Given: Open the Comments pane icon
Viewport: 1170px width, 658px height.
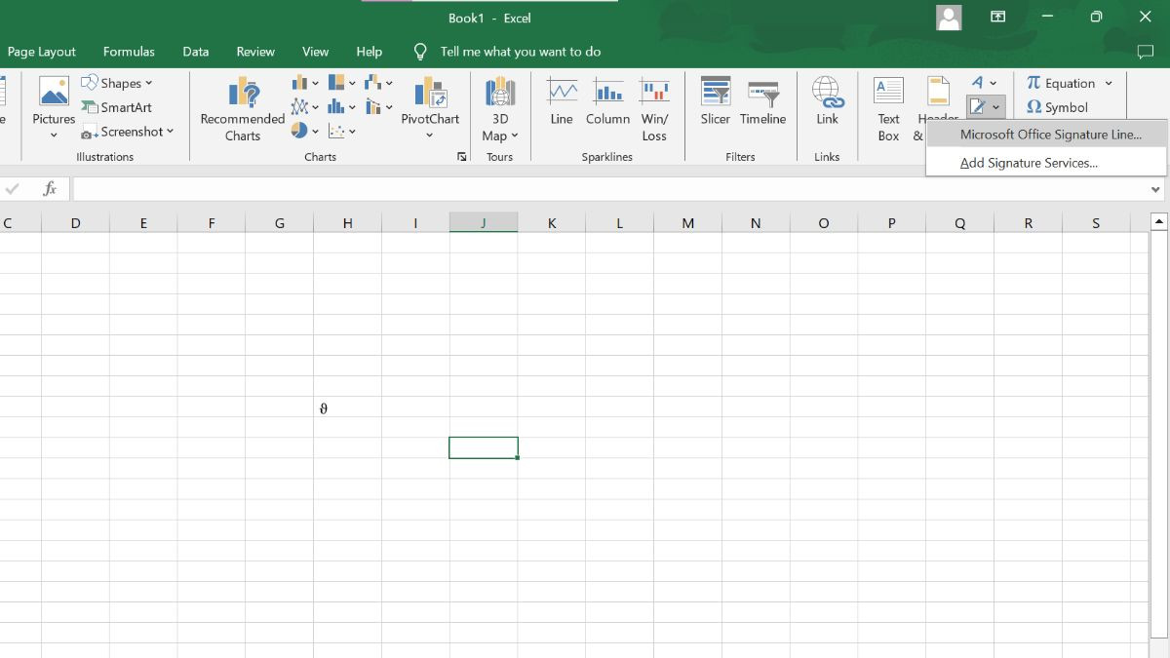Looking at the screenshot, I should point(1145,52).
